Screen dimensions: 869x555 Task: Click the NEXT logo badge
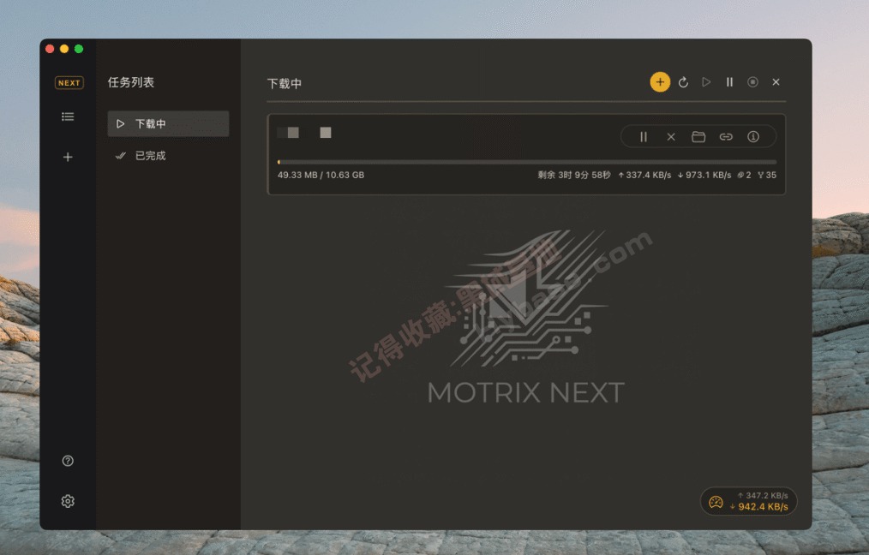(69, 82)
